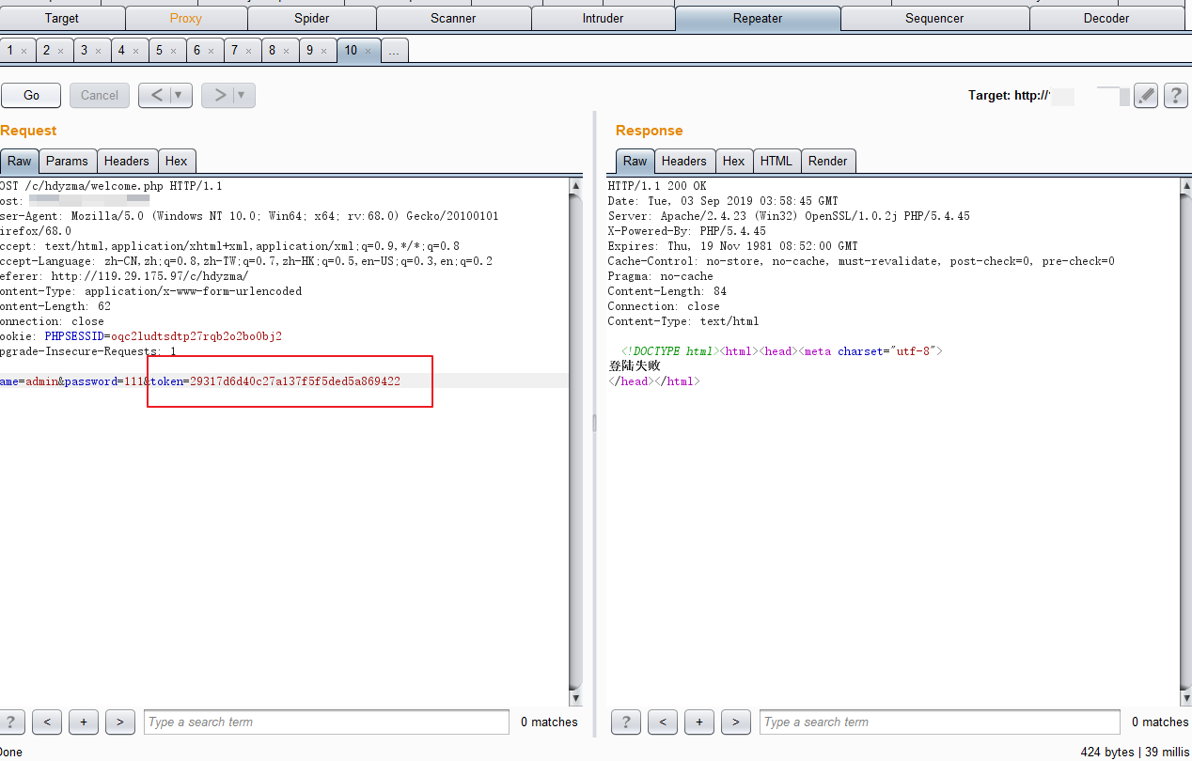Click the edit target pencil icon
This screenshot has width=1192, height=761.
tap(1145, 95)
